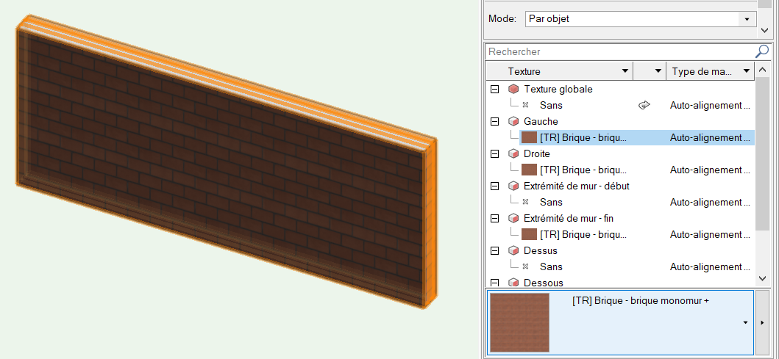Click the Droite face cube icon
This screenshot has width=779, height=359.
point(513,153)
